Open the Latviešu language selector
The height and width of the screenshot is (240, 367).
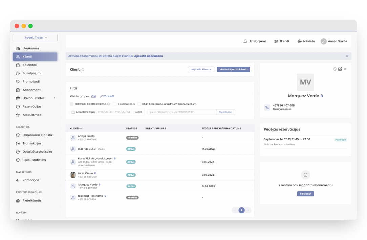click(x=306, y=41)
